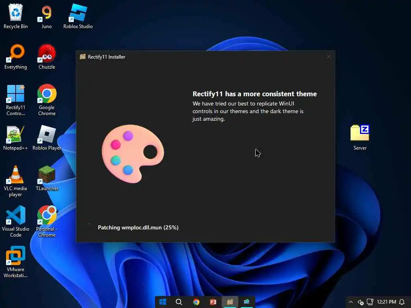
Task: Open the network tray icon
Action: (370, 302)
